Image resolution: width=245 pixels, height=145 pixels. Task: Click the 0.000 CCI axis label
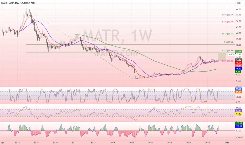239,130
